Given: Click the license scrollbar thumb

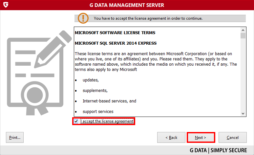Looking at the screenshot, I should point(243,36).
